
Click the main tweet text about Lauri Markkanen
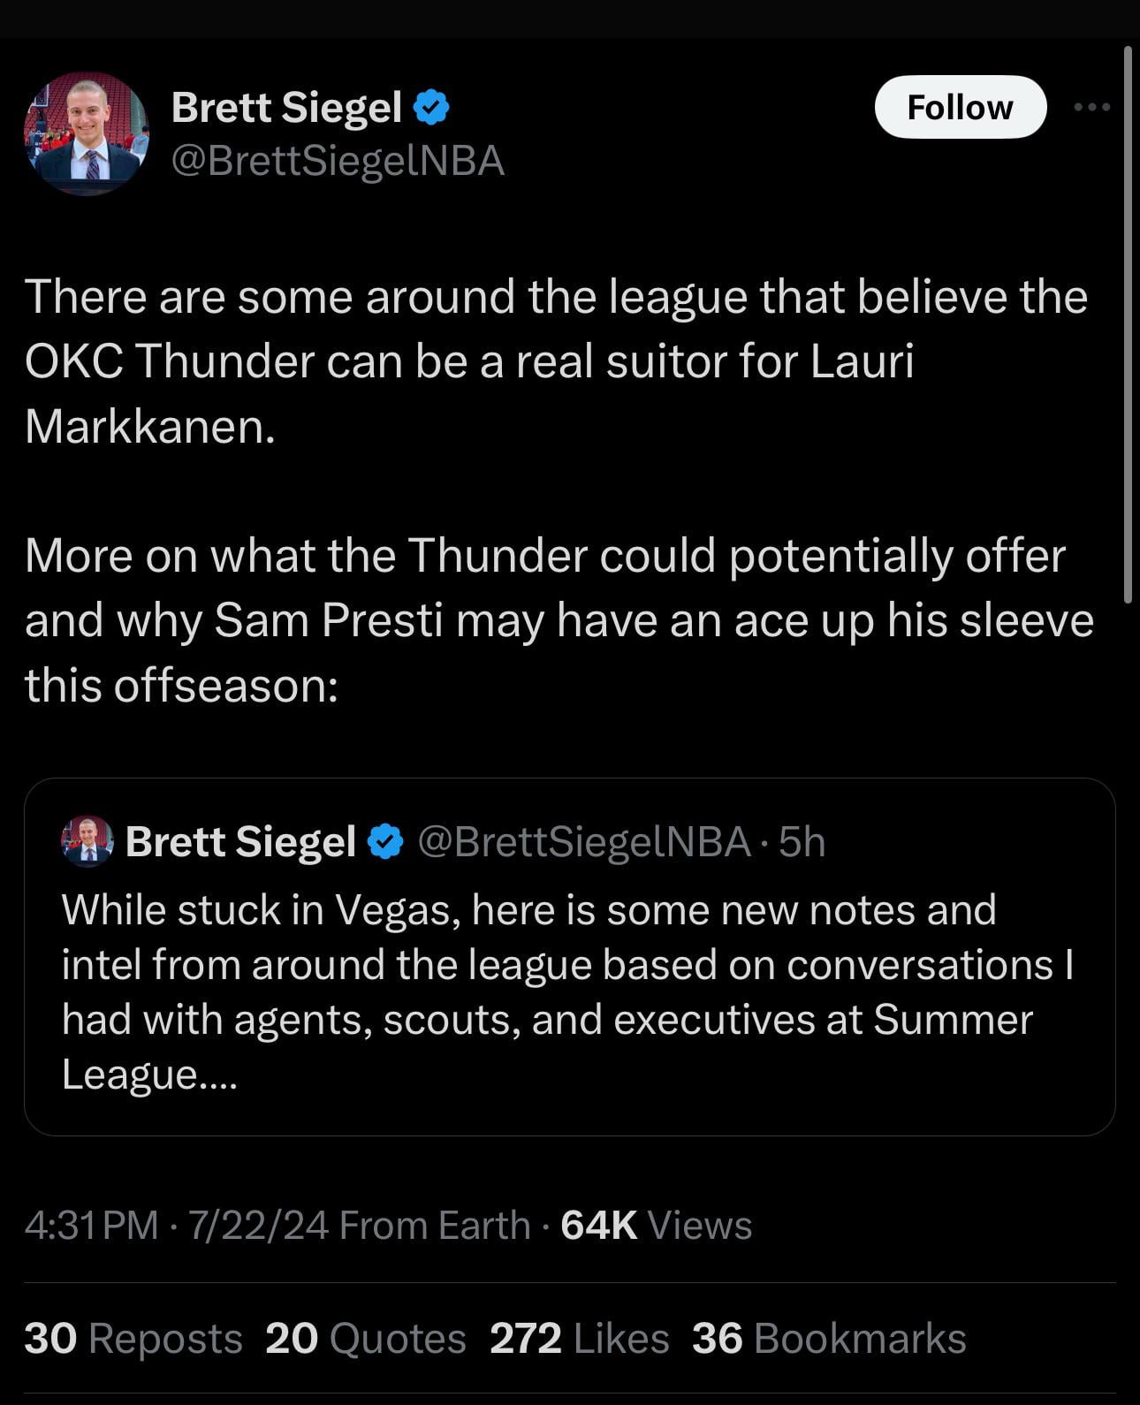click(x=555, y=361)
